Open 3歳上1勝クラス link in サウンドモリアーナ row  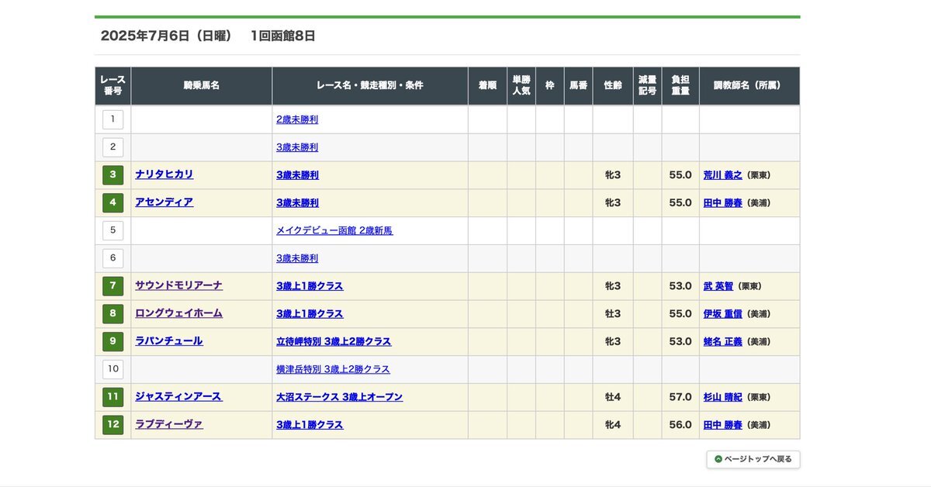[x=310, y=286]
